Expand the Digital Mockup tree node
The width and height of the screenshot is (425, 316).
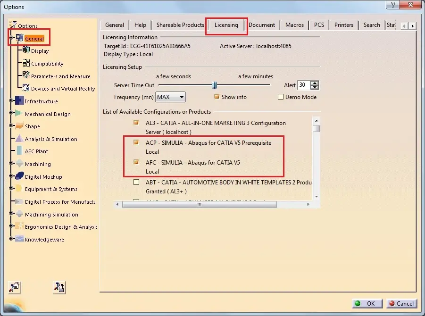pyautogui.click(x=11, y=176)
